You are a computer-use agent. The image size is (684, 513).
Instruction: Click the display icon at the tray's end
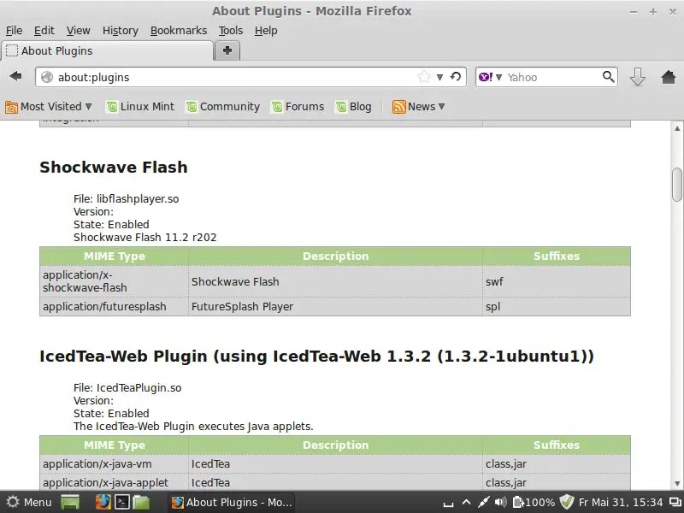click(674, 502)
